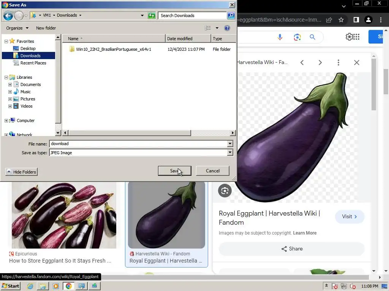Click the Epicurious eggplant thumbnail

tap(64, 215)
